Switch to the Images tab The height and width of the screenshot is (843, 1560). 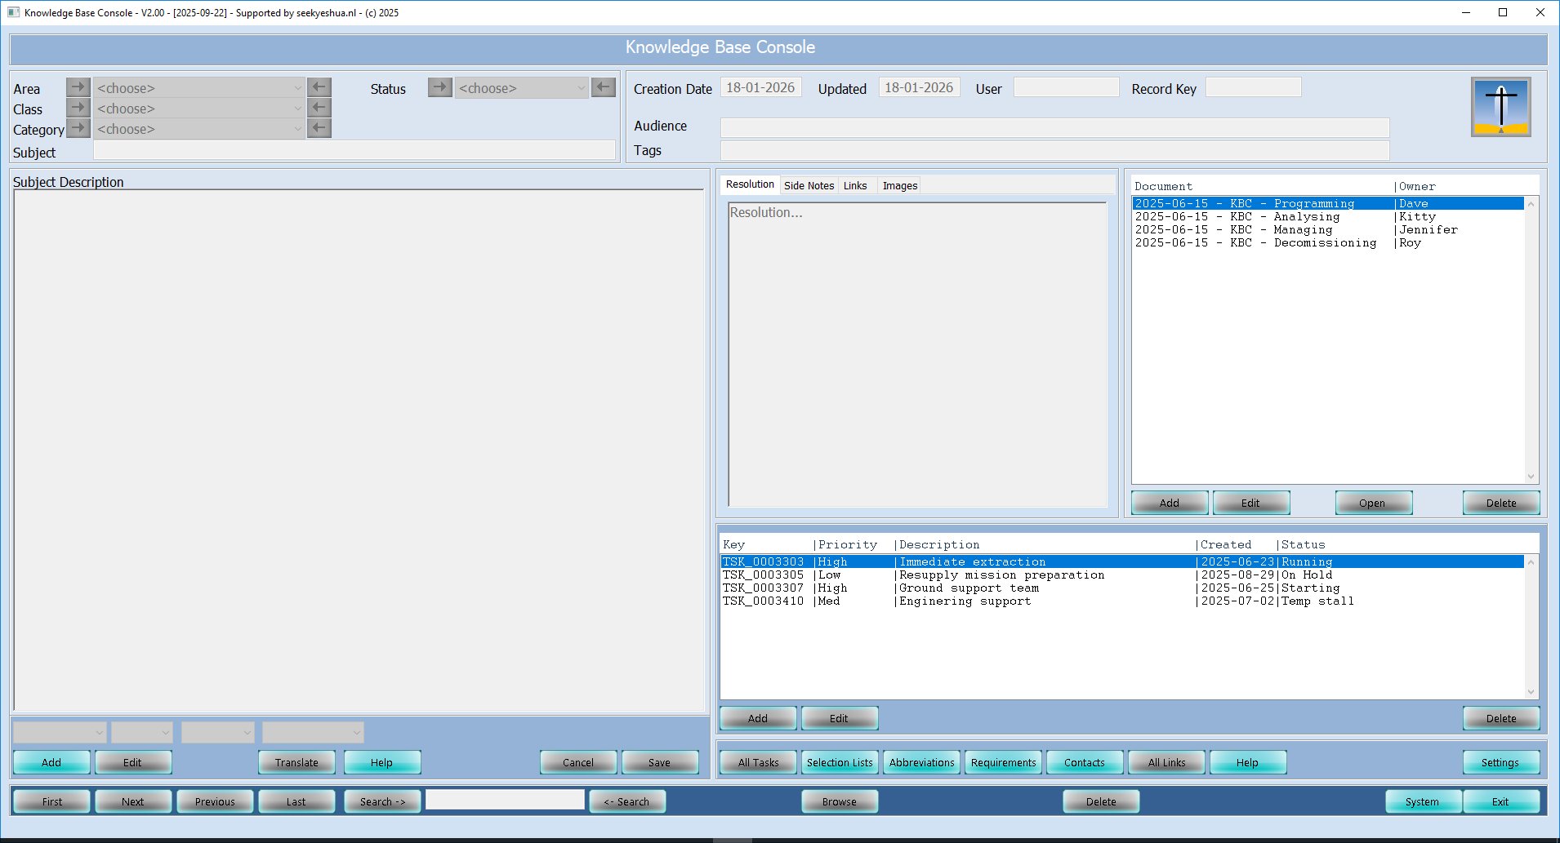click(898, 185)
